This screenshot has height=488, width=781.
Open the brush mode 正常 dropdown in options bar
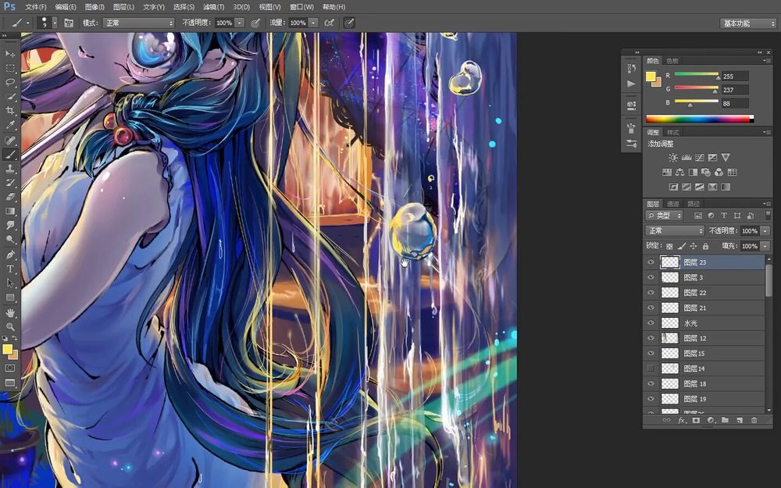click(x=138, y=23)
